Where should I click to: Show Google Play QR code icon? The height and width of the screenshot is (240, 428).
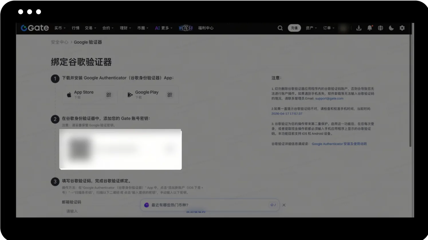point(170,95)
